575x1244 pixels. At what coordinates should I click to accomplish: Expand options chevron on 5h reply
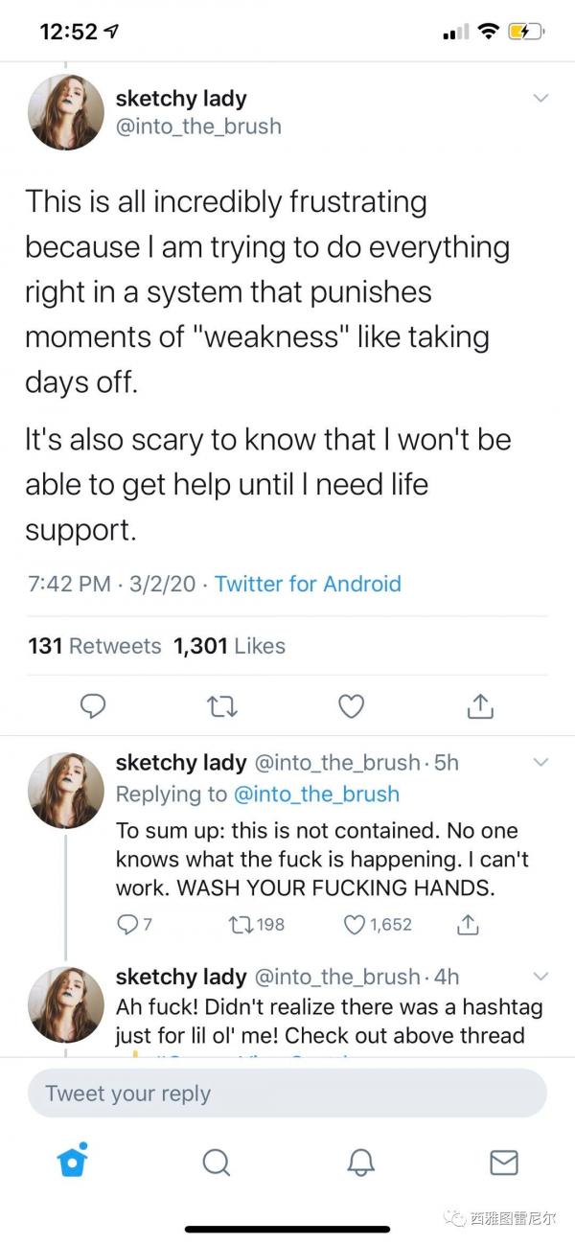click(x=540, y=762)
